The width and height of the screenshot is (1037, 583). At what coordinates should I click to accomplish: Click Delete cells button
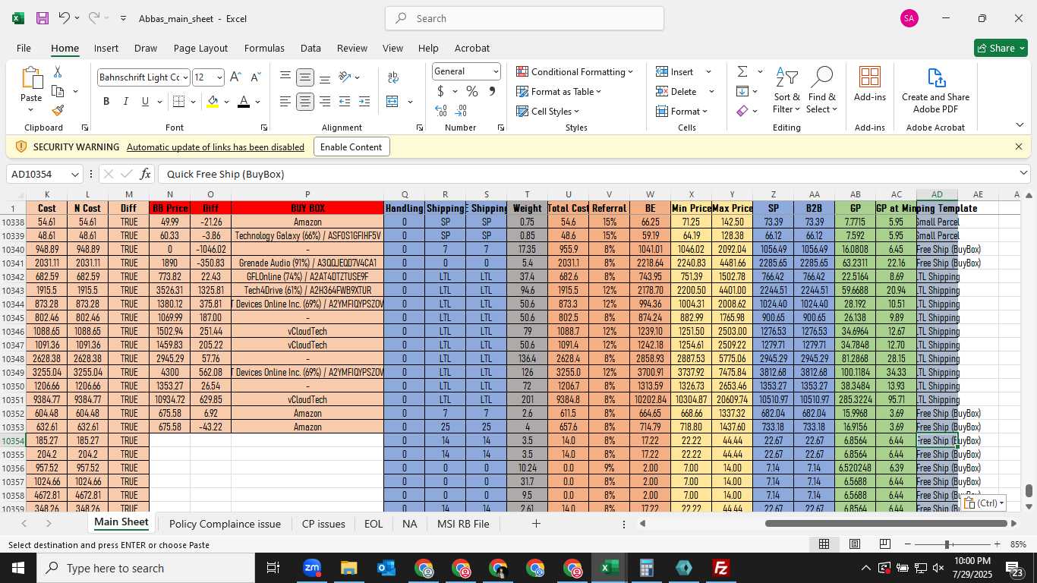pyautogui.click(x=676, y=91)
